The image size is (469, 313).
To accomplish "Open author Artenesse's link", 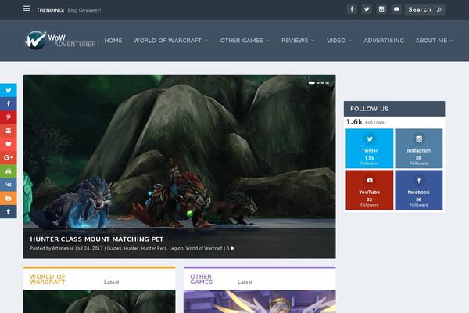I will pyautogui.click(x=63, y=248).
